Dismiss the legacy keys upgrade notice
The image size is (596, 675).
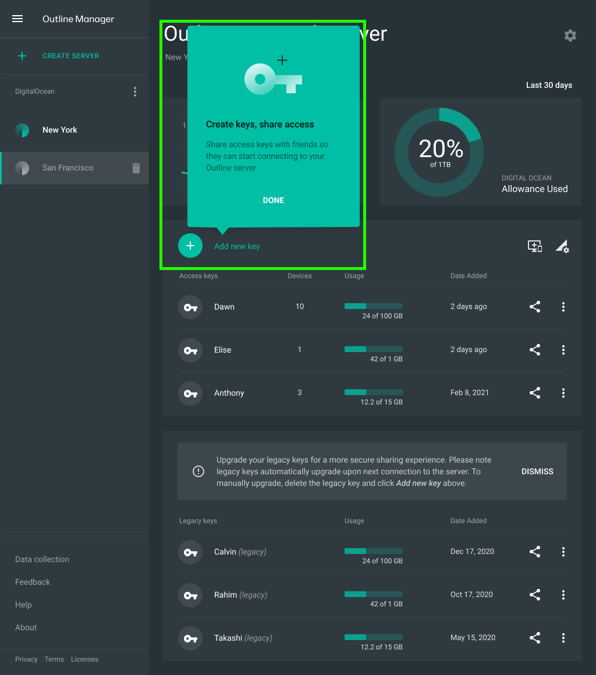(537, 471)
